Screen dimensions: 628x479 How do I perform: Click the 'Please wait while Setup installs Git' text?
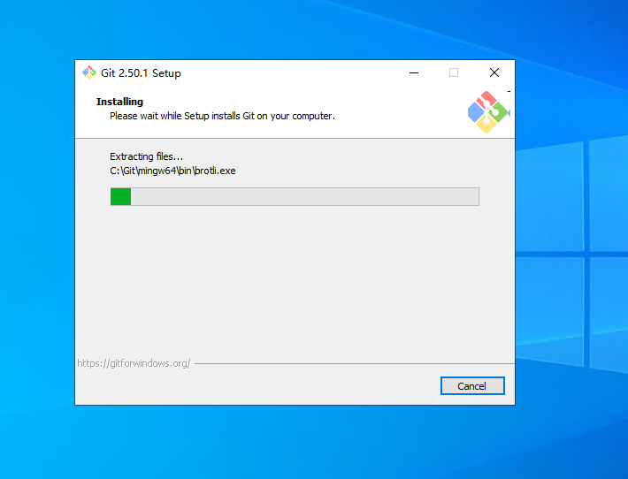coord(222,116)
